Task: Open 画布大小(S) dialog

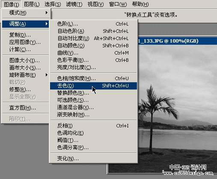Action: pyautogui.click(x=26, y=68)
